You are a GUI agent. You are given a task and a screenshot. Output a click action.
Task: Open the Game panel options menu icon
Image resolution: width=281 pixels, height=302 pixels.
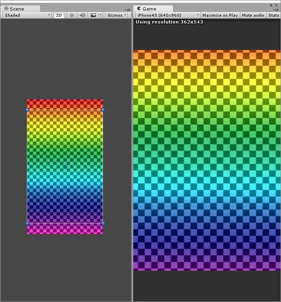pos(275,9)
